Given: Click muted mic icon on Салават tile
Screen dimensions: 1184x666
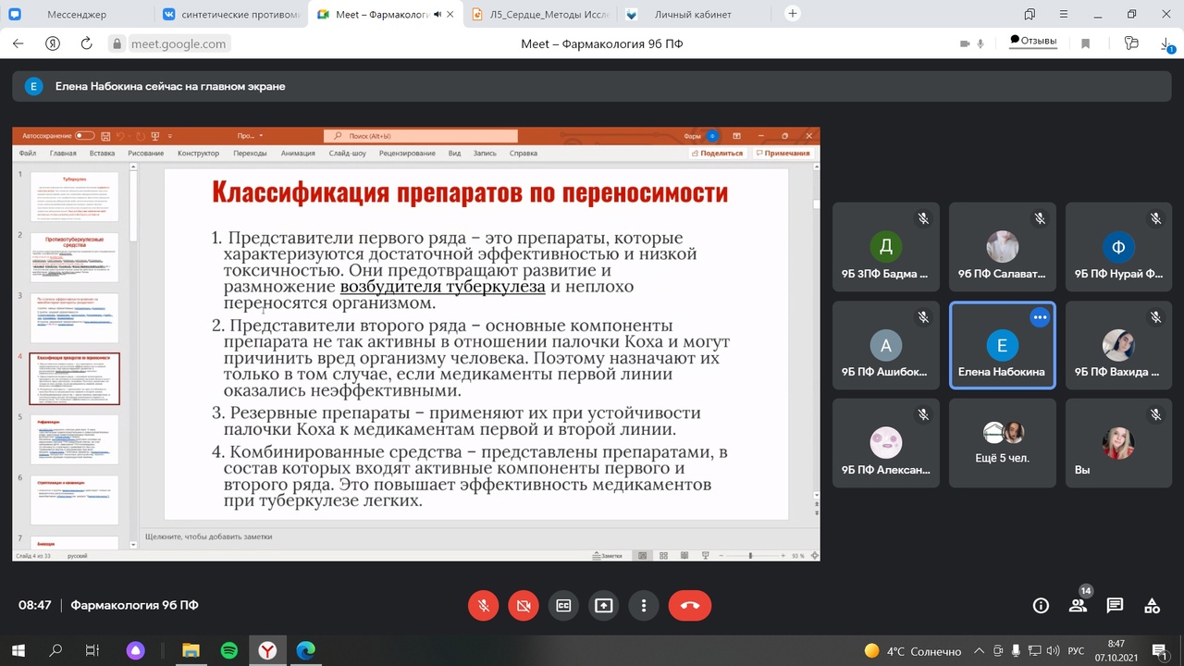Looking at the screenshot, I should [1040, 218].
